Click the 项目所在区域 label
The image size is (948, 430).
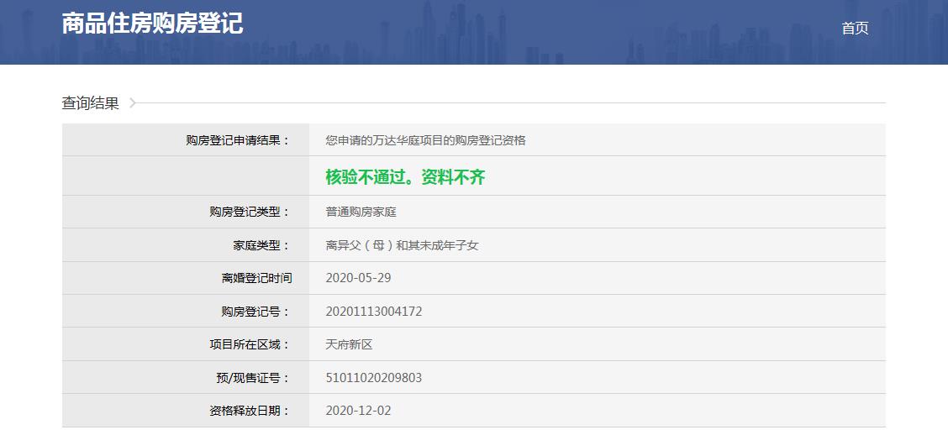click(x=249, y=344)
